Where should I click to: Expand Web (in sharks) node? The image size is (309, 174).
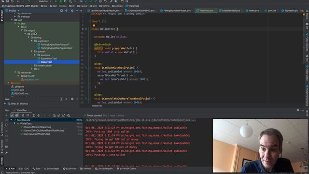click(x=5, y=103)
